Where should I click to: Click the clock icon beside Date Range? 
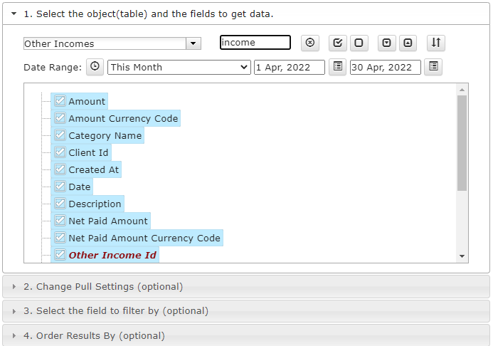[95, 67]
